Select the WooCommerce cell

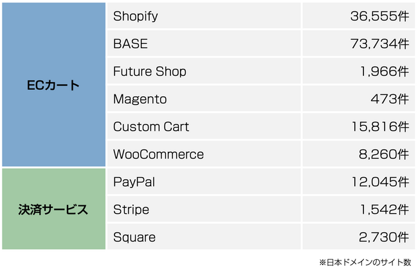coord(158,155)
